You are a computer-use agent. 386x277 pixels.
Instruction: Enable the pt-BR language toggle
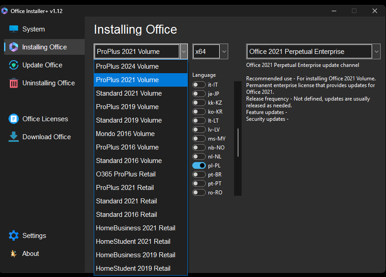(x=199, y=175)
